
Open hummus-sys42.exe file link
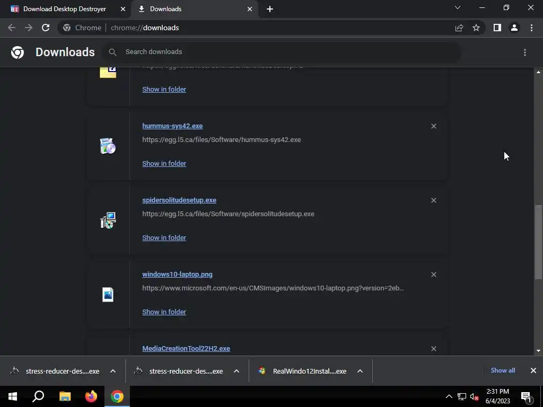172,126
